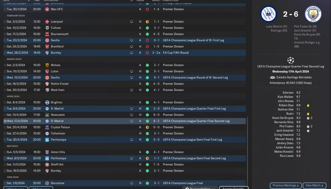The width and height of the screenshot is (331, 189).
Task: Click the View Match button
Action: pyautogui.click(x=314, y=185)
